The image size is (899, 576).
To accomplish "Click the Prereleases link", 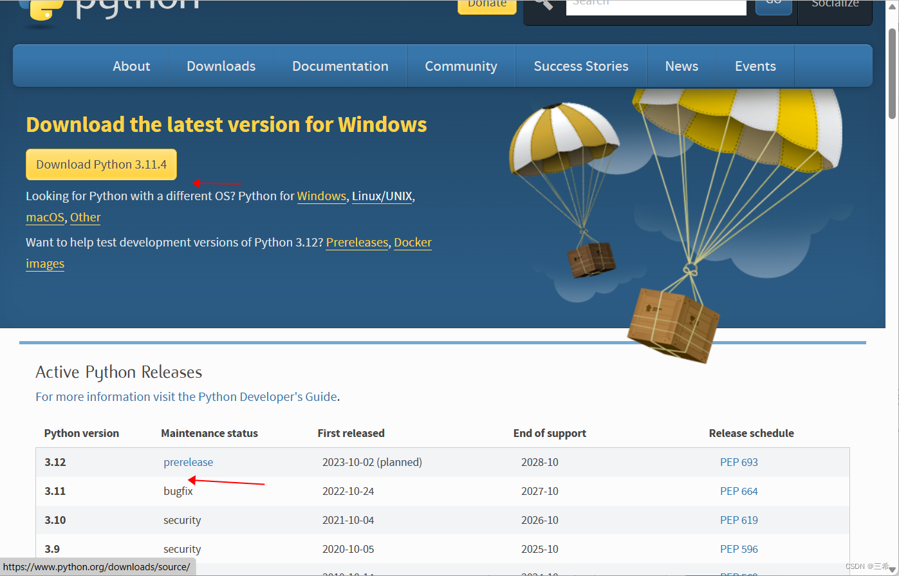I will coord(357,242).
